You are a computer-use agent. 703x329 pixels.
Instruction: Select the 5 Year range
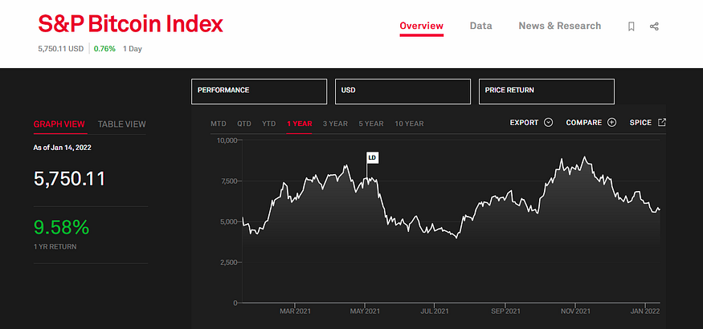tap(371, 124)
